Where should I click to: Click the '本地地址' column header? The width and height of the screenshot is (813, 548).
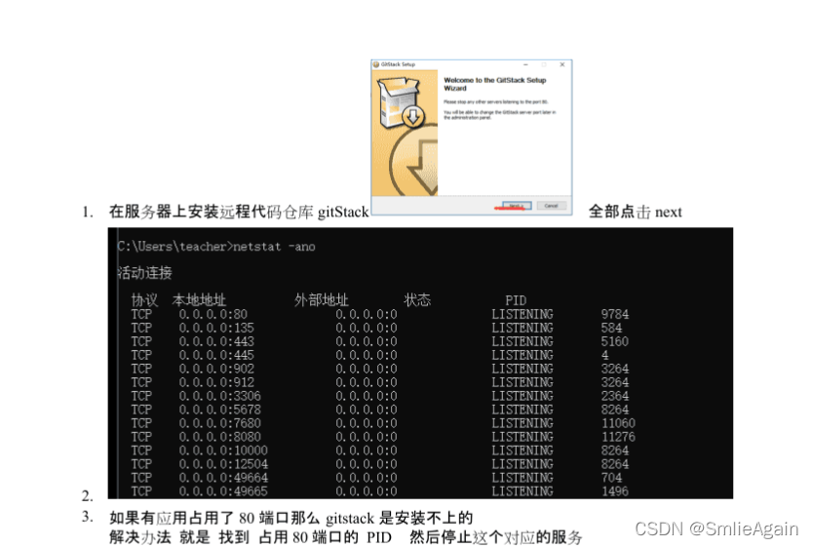pos(199,300)
